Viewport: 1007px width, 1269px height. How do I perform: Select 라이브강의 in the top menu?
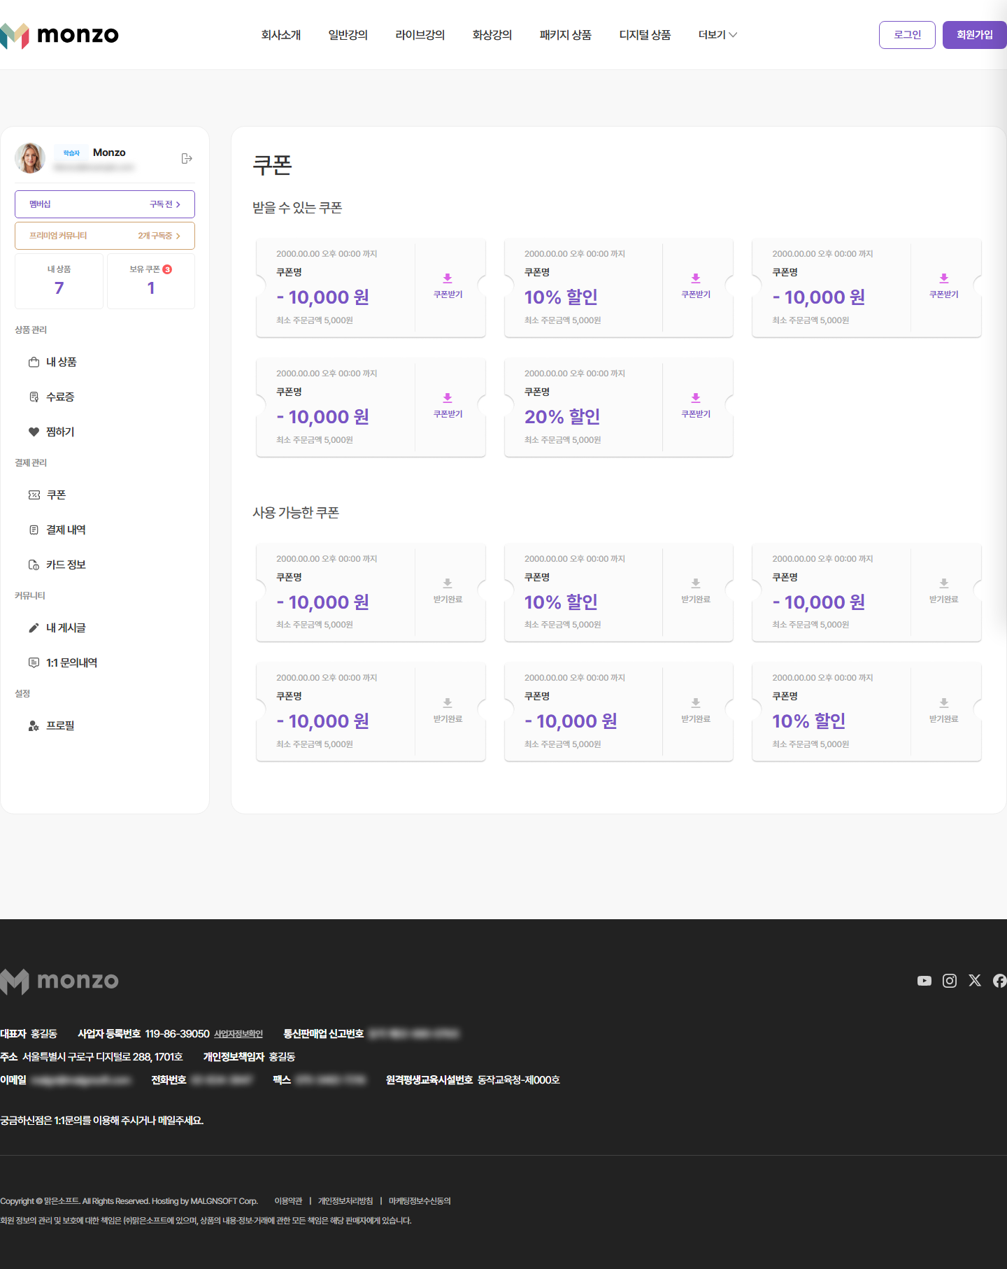(420, 35)
